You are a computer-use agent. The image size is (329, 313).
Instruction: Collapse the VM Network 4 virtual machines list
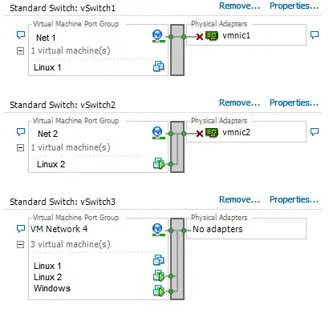(20, 244)
